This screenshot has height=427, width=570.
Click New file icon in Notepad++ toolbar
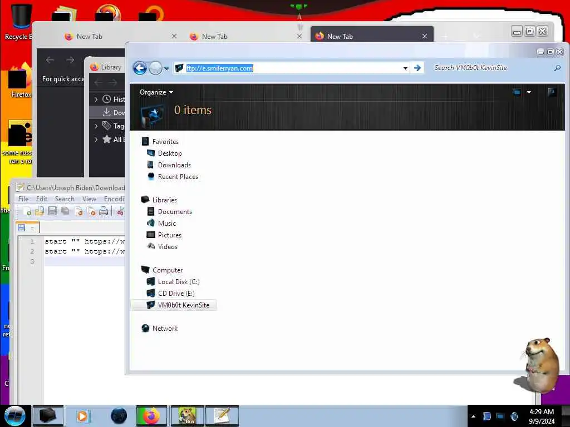pyautogui.click(x=27, y=211)
